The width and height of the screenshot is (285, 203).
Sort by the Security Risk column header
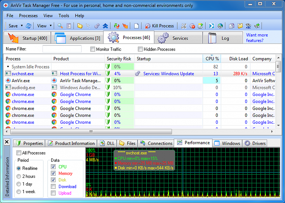119,59
